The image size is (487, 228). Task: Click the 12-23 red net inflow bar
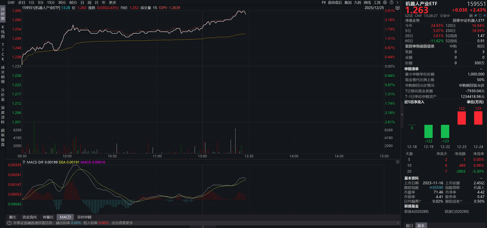click(x=461, y=118)
